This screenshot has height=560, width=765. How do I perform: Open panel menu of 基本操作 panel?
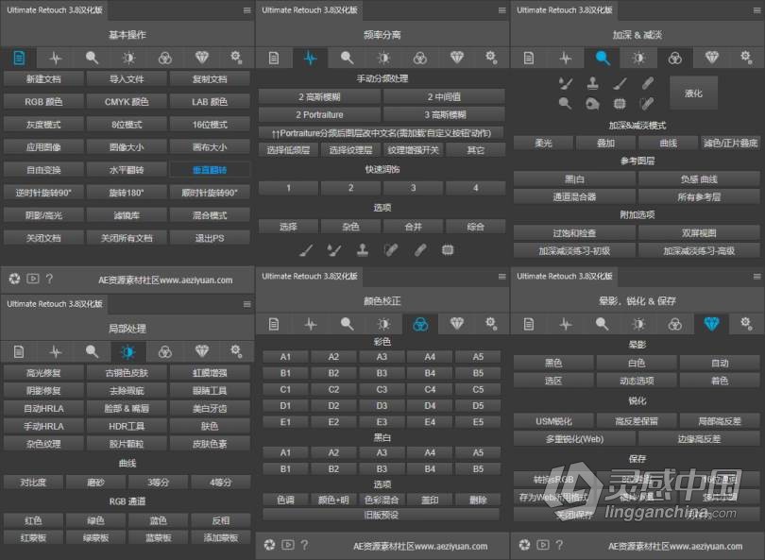coord(246,10)
